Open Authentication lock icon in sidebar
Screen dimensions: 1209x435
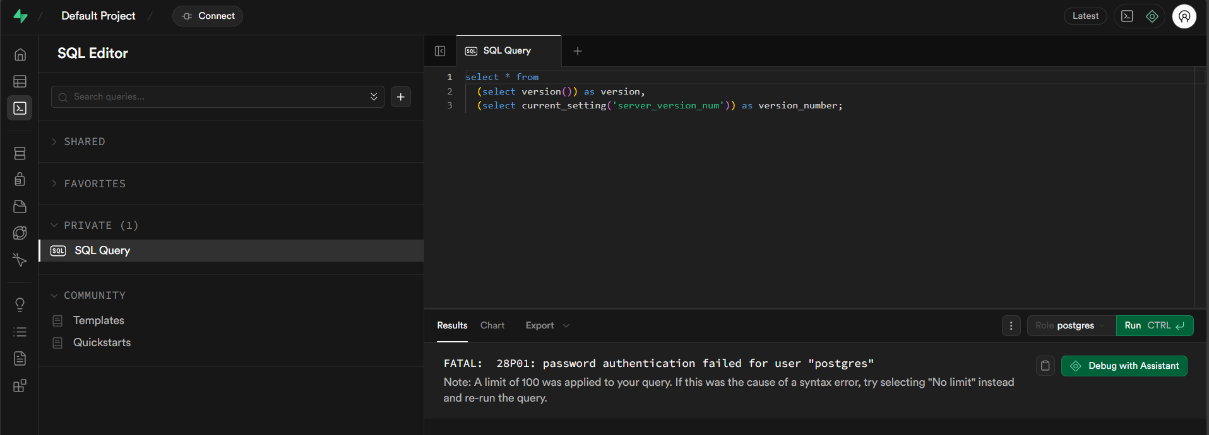tap(20, 180)
